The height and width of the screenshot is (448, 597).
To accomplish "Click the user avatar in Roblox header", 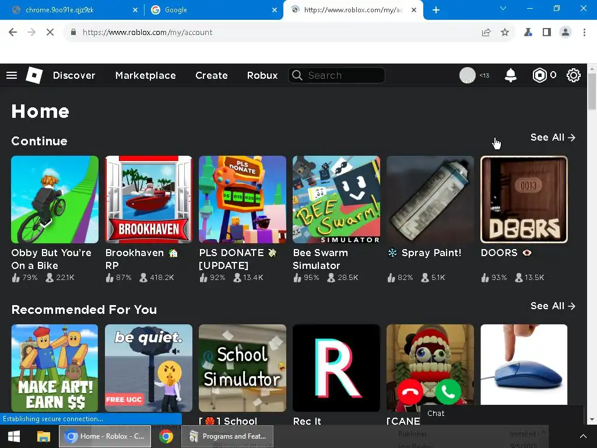I will (x=468, y=75).
